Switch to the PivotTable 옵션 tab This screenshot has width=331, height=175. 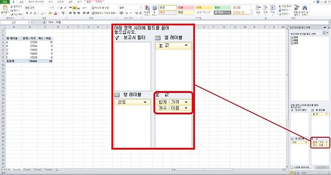[x=89, y=2]
